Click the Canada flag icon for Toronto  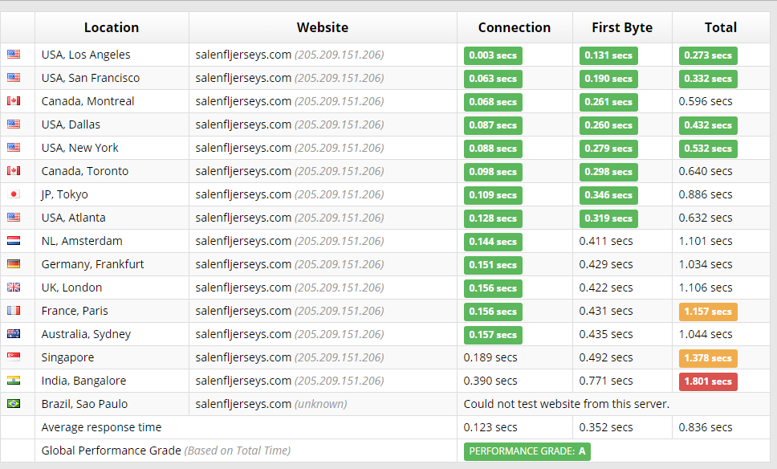14,170
